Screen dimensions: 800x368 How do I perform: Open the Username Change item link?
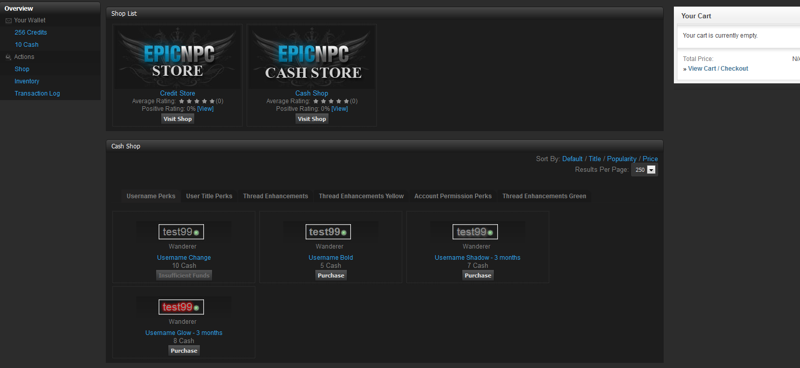point(184,258)
